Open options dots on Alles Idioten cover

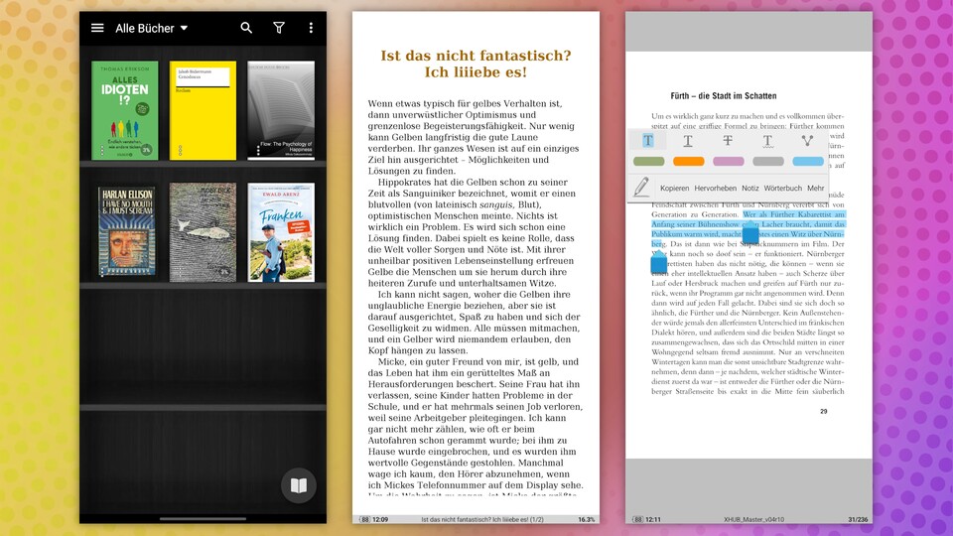pyautogui.click(x=102, y=150)
